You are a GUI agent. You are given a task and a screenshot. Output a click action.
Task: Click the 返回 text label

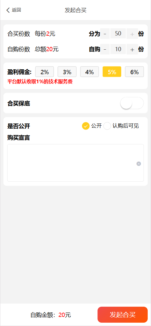(16, 10)
